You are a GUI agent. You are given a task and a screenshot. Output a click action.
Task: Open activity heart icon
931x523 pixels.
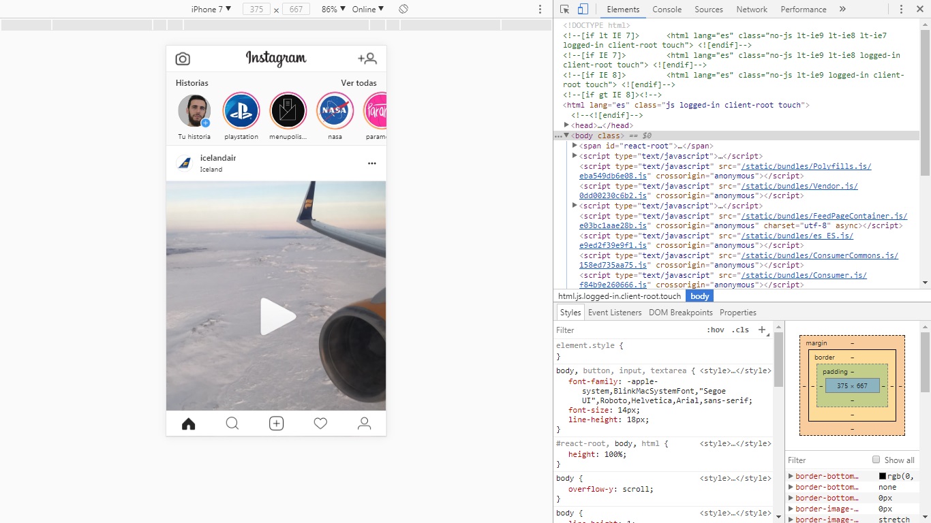(x=320, y=424)
